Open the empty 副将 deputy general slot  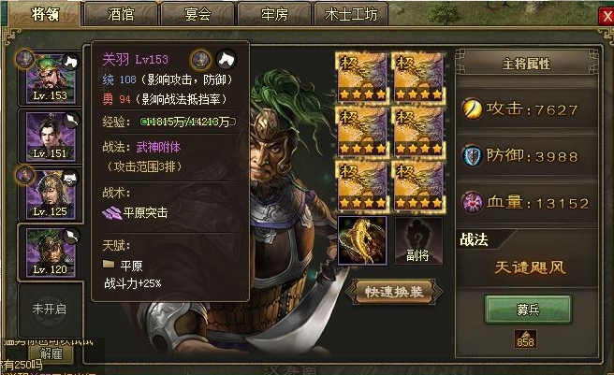pos(418,240)
